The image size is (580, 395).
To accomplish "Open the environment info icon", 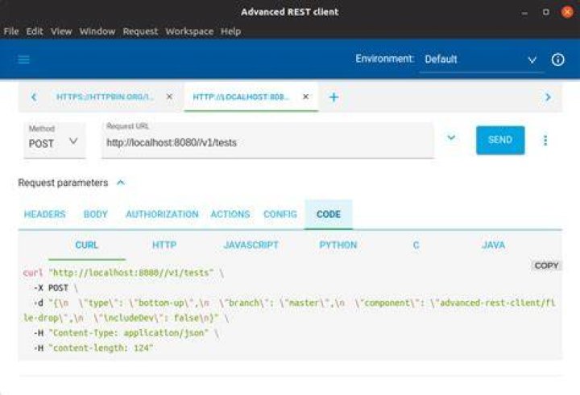I will coord(557,60).
